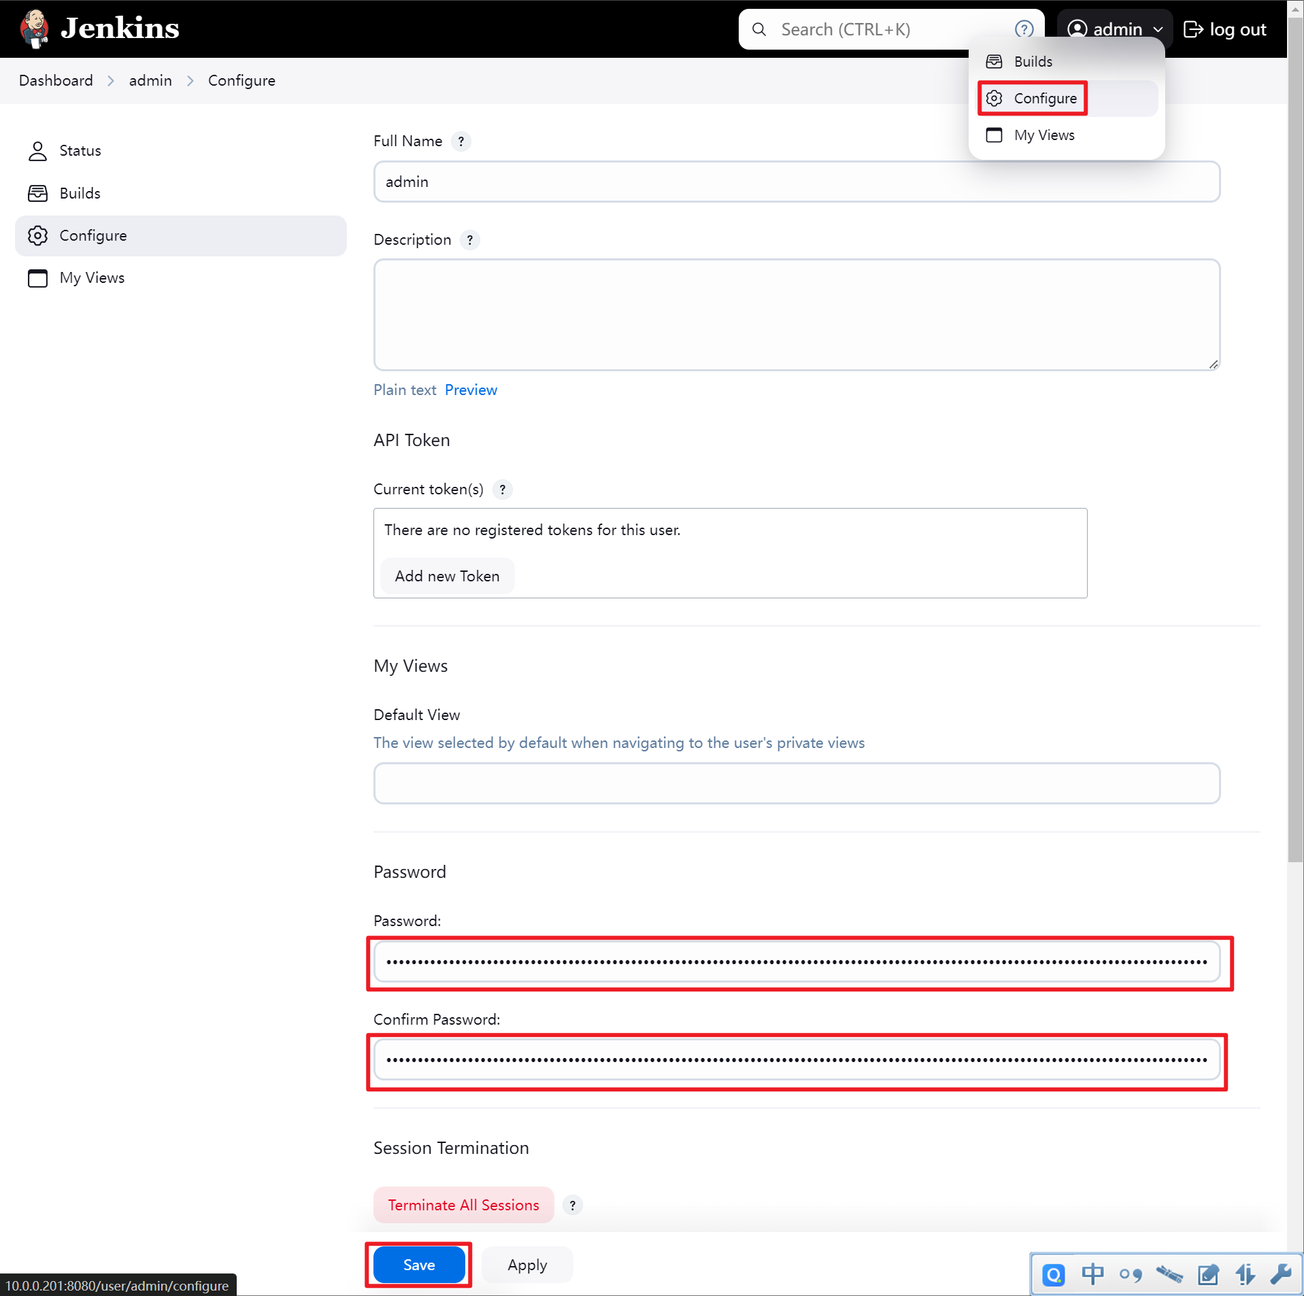Click the pencil notepad icon in input toolbar
This screenshot has width=1304, height=1296.
pos(1207,1274)
